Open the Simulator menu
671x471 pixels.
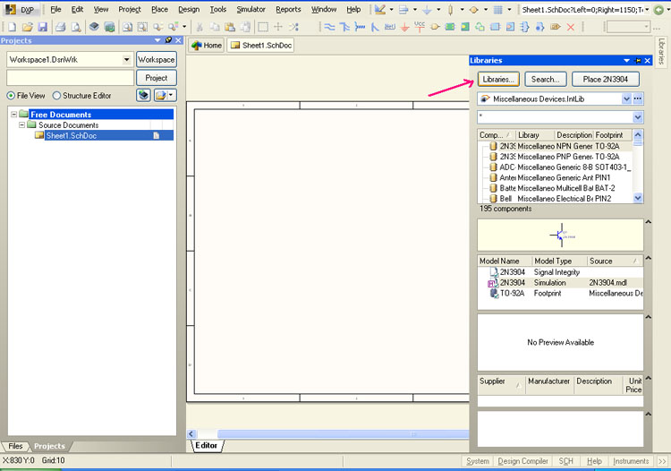[251, 9]
